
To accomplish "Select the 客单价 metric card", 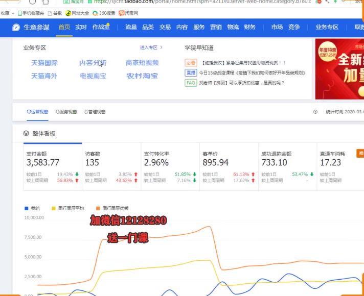I will (229, 167).
